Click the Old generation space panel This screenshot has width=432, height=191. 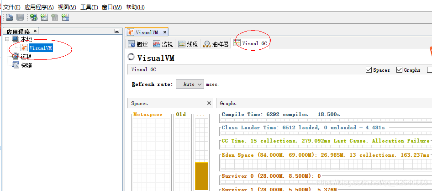click(183, 152)
